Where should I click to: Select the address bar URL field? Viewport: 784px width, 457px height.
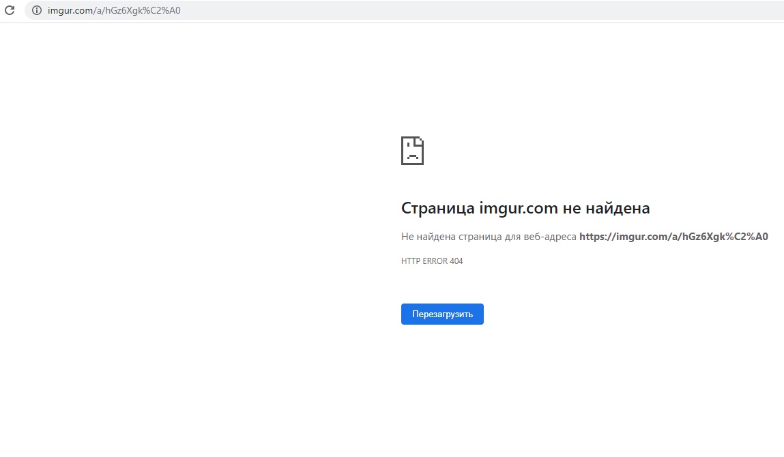pyautogui.click(x=404, y=10)
